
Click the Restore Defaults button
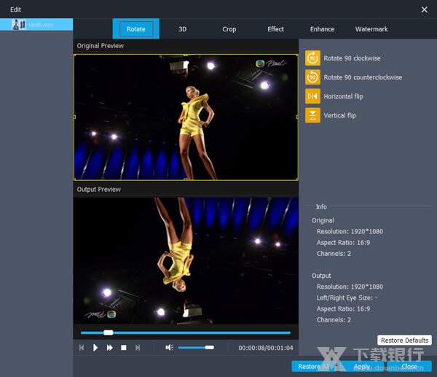tap(404, 341)
